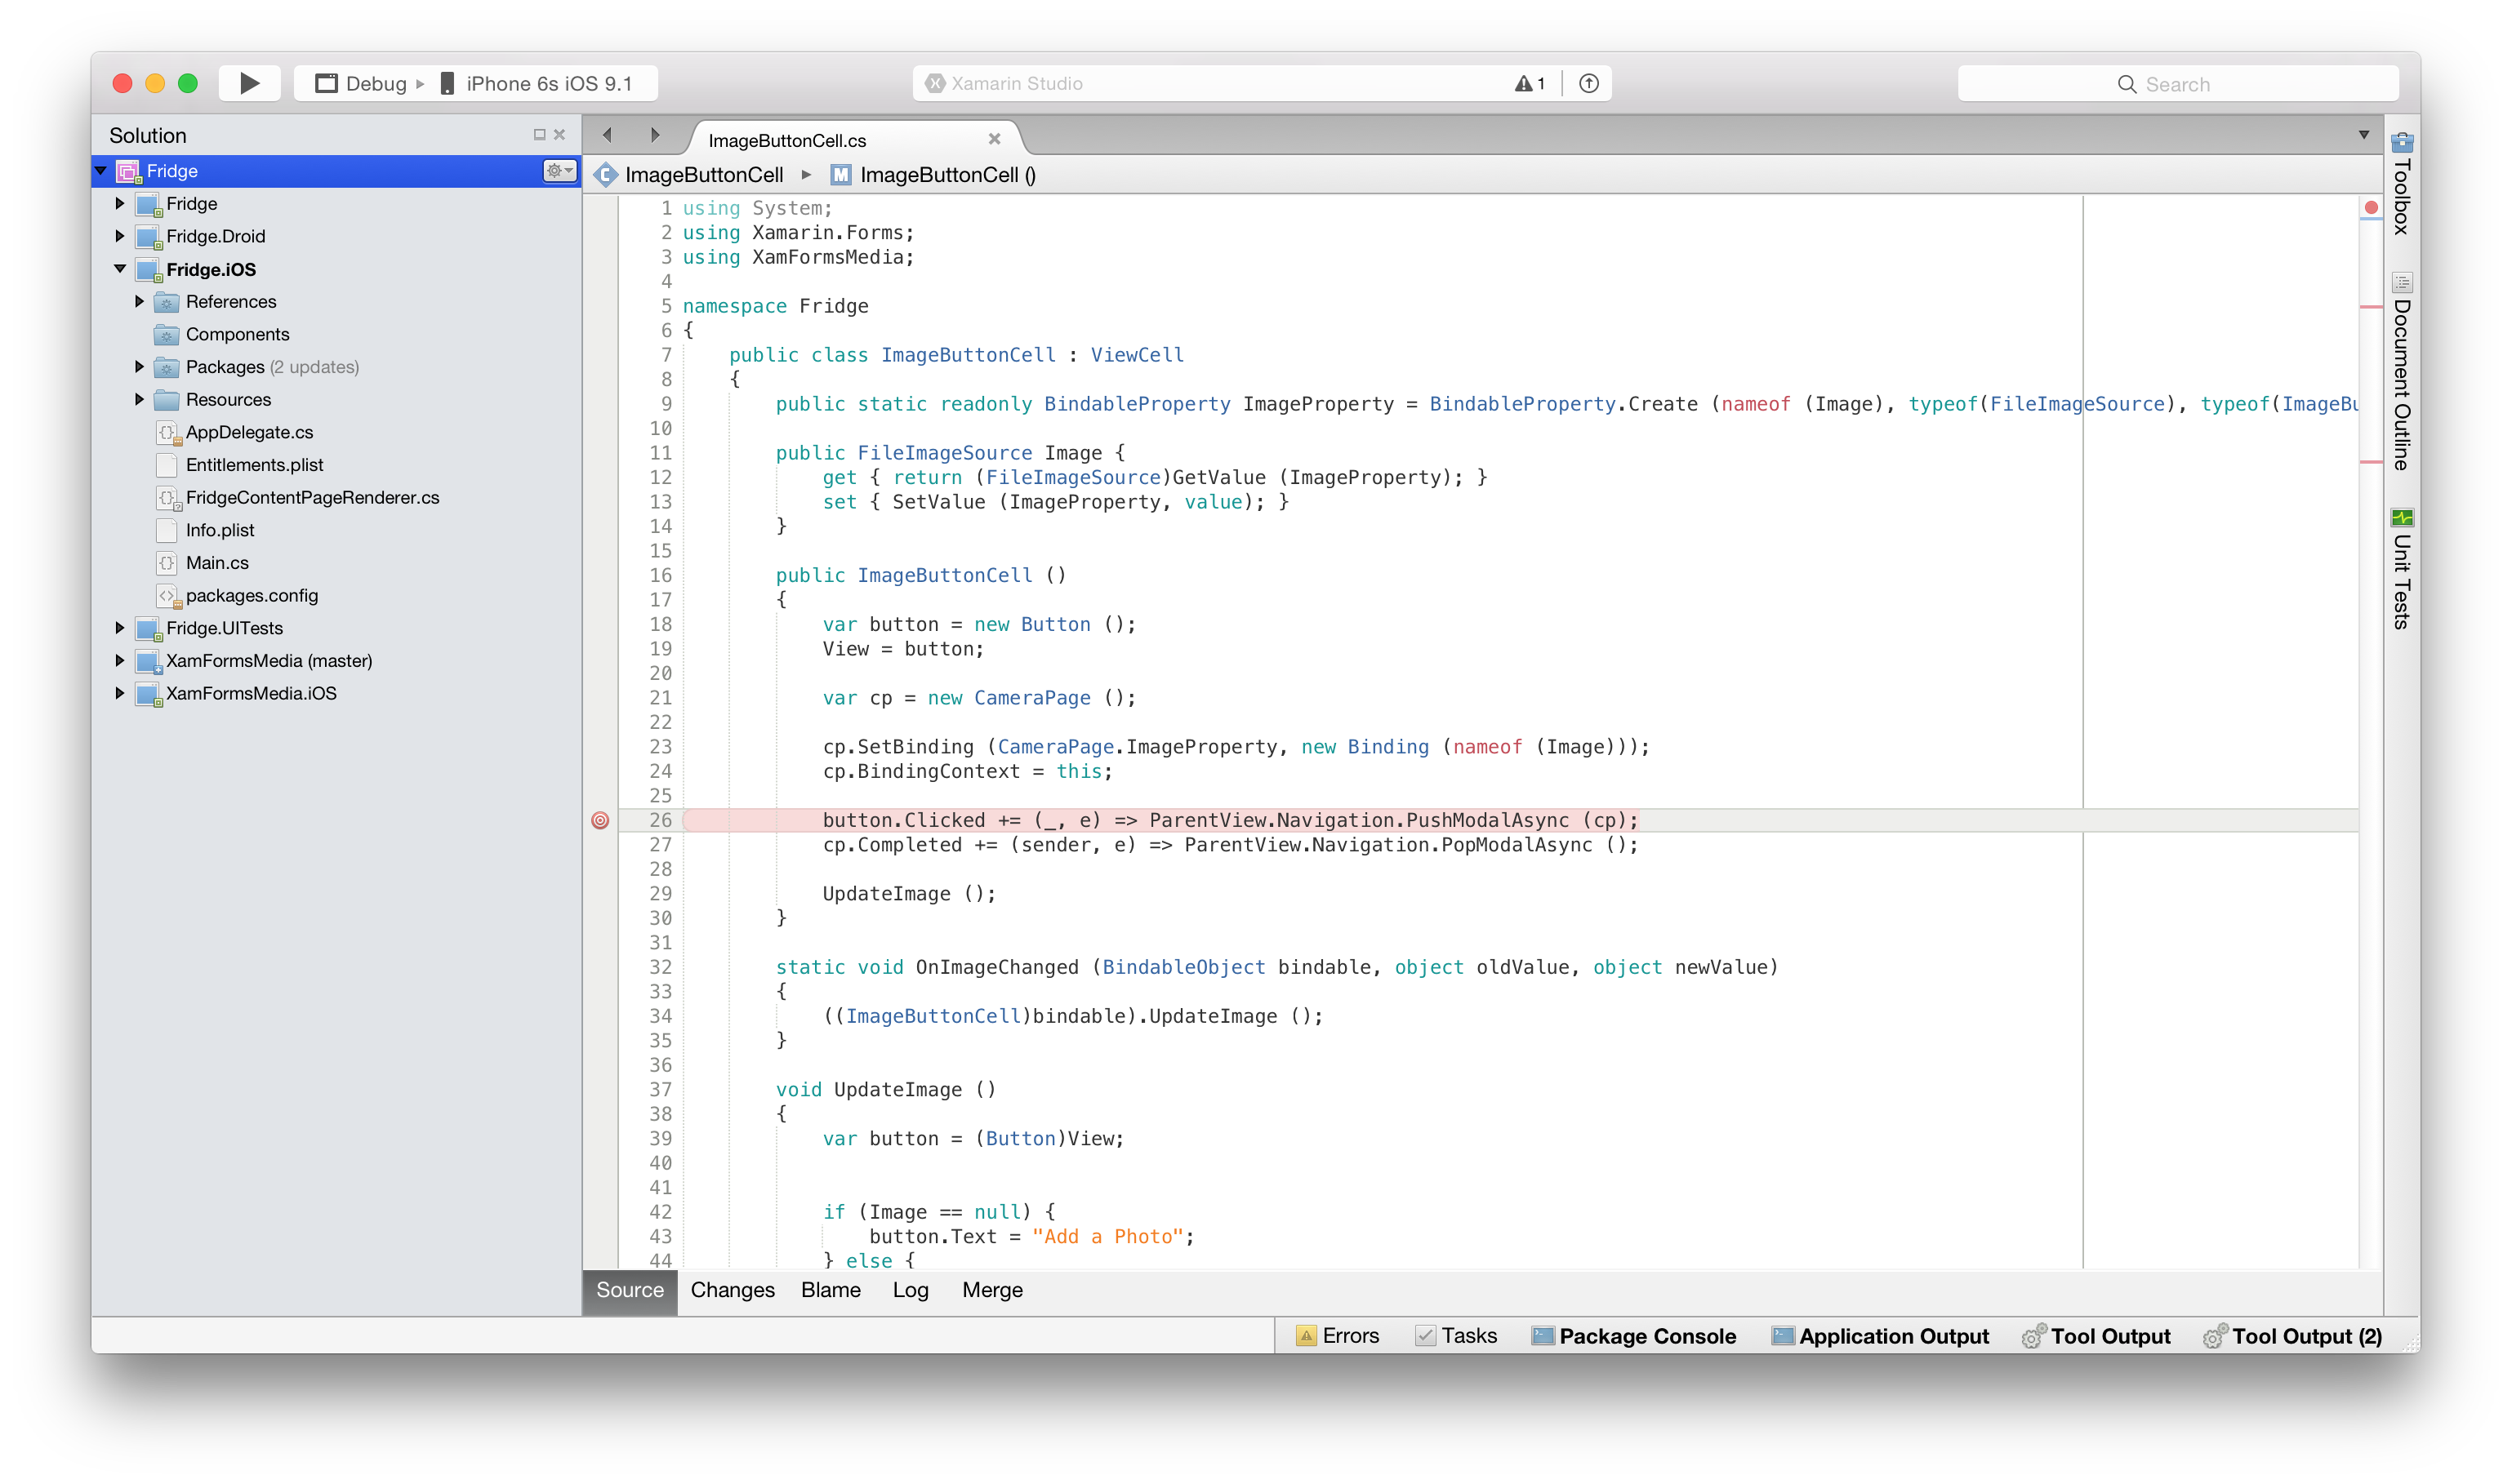Open the Unit Tests pad
Viewport: 2512px width, 1484px height.
coord(2401,570)
